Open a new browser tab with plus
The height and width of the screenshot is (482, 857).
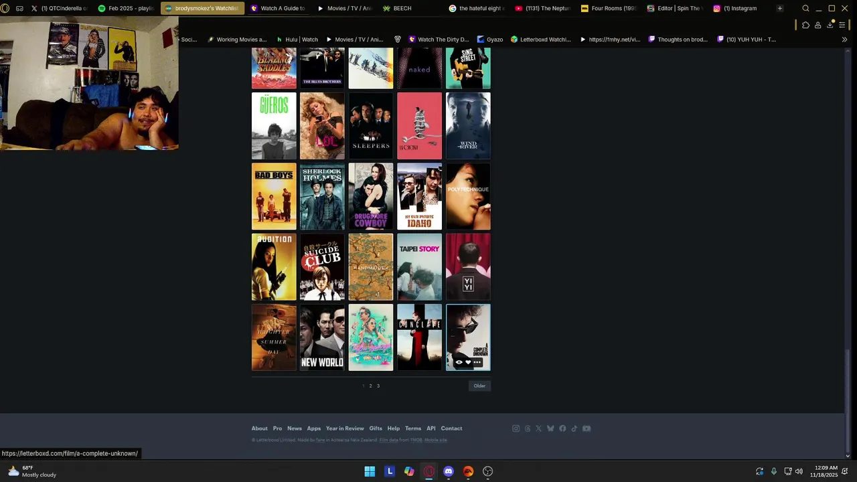click(x=780, y=8)
